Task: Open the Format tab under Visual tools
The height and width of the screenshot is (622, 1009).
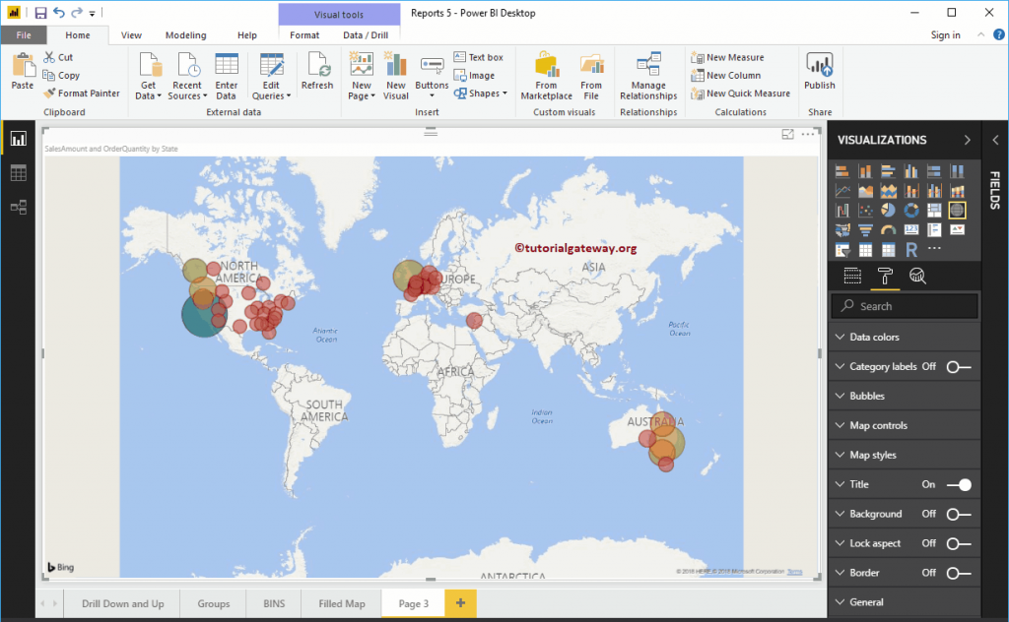Action: [304, 33]
